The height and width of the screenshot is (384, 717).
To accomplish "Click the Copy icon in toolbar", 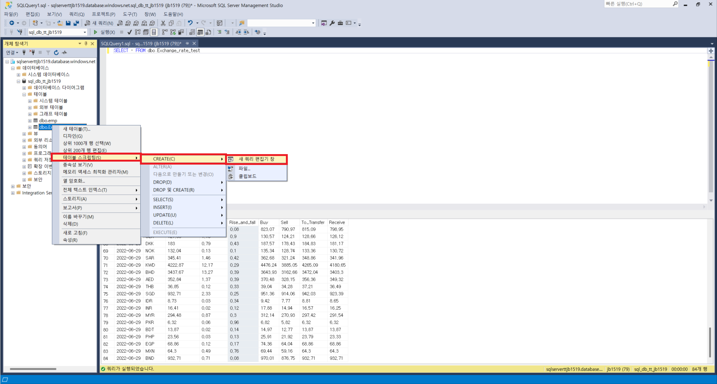I will tap(171, 23).
